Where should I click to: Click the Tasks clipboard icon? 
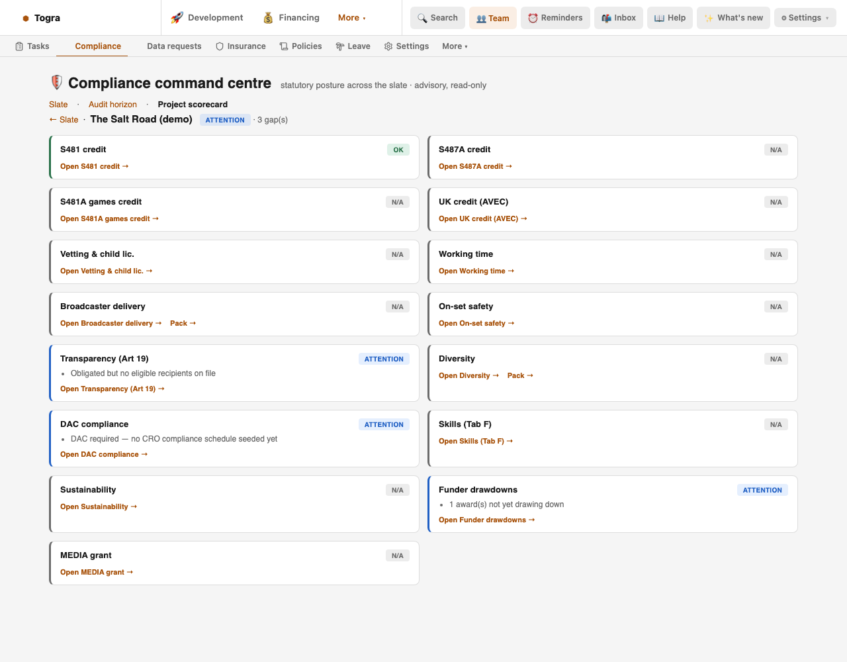[19, 46]
